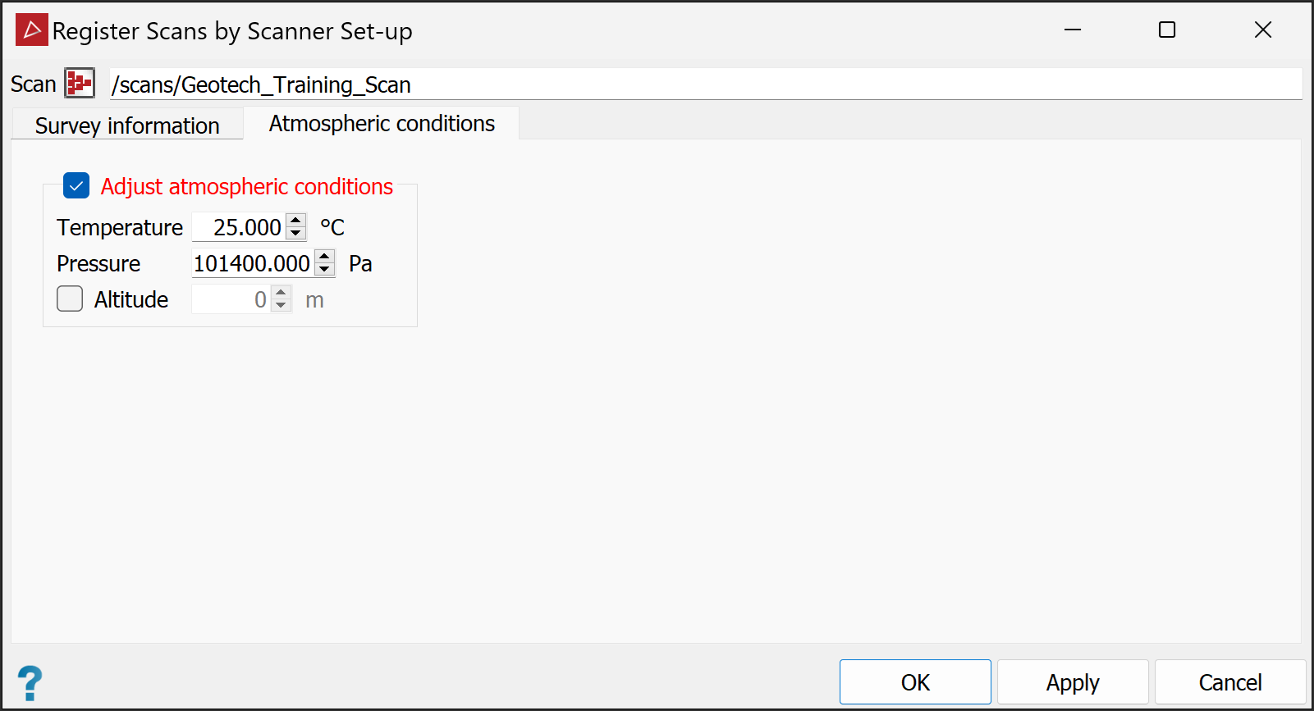Decrease Temperature with the down arrow
Screen dimensions: 1314x711
(x=296, y=234)
